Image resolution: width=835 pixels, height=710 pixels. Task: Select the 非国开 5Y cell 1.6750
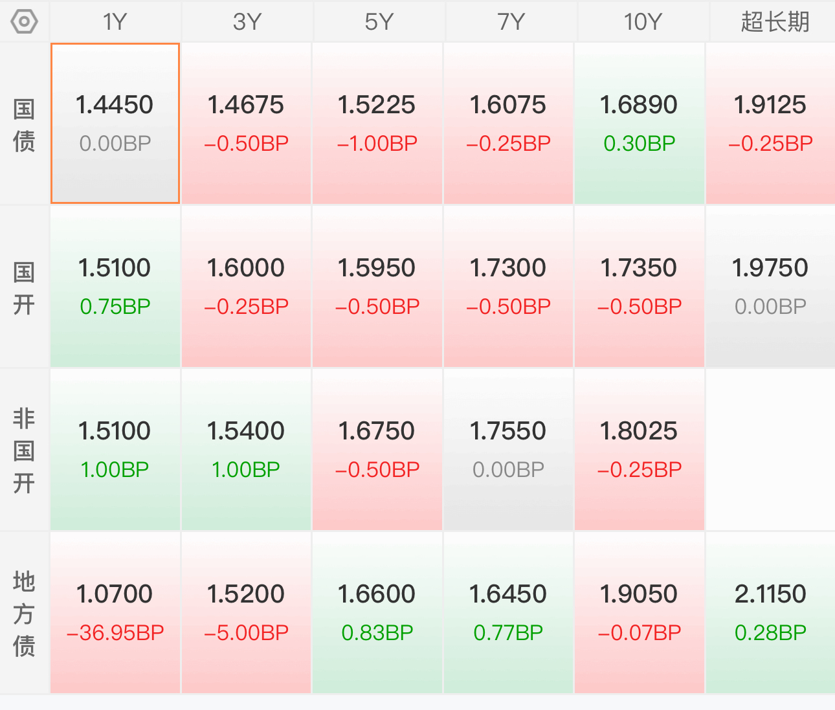(x=377, y=449)
